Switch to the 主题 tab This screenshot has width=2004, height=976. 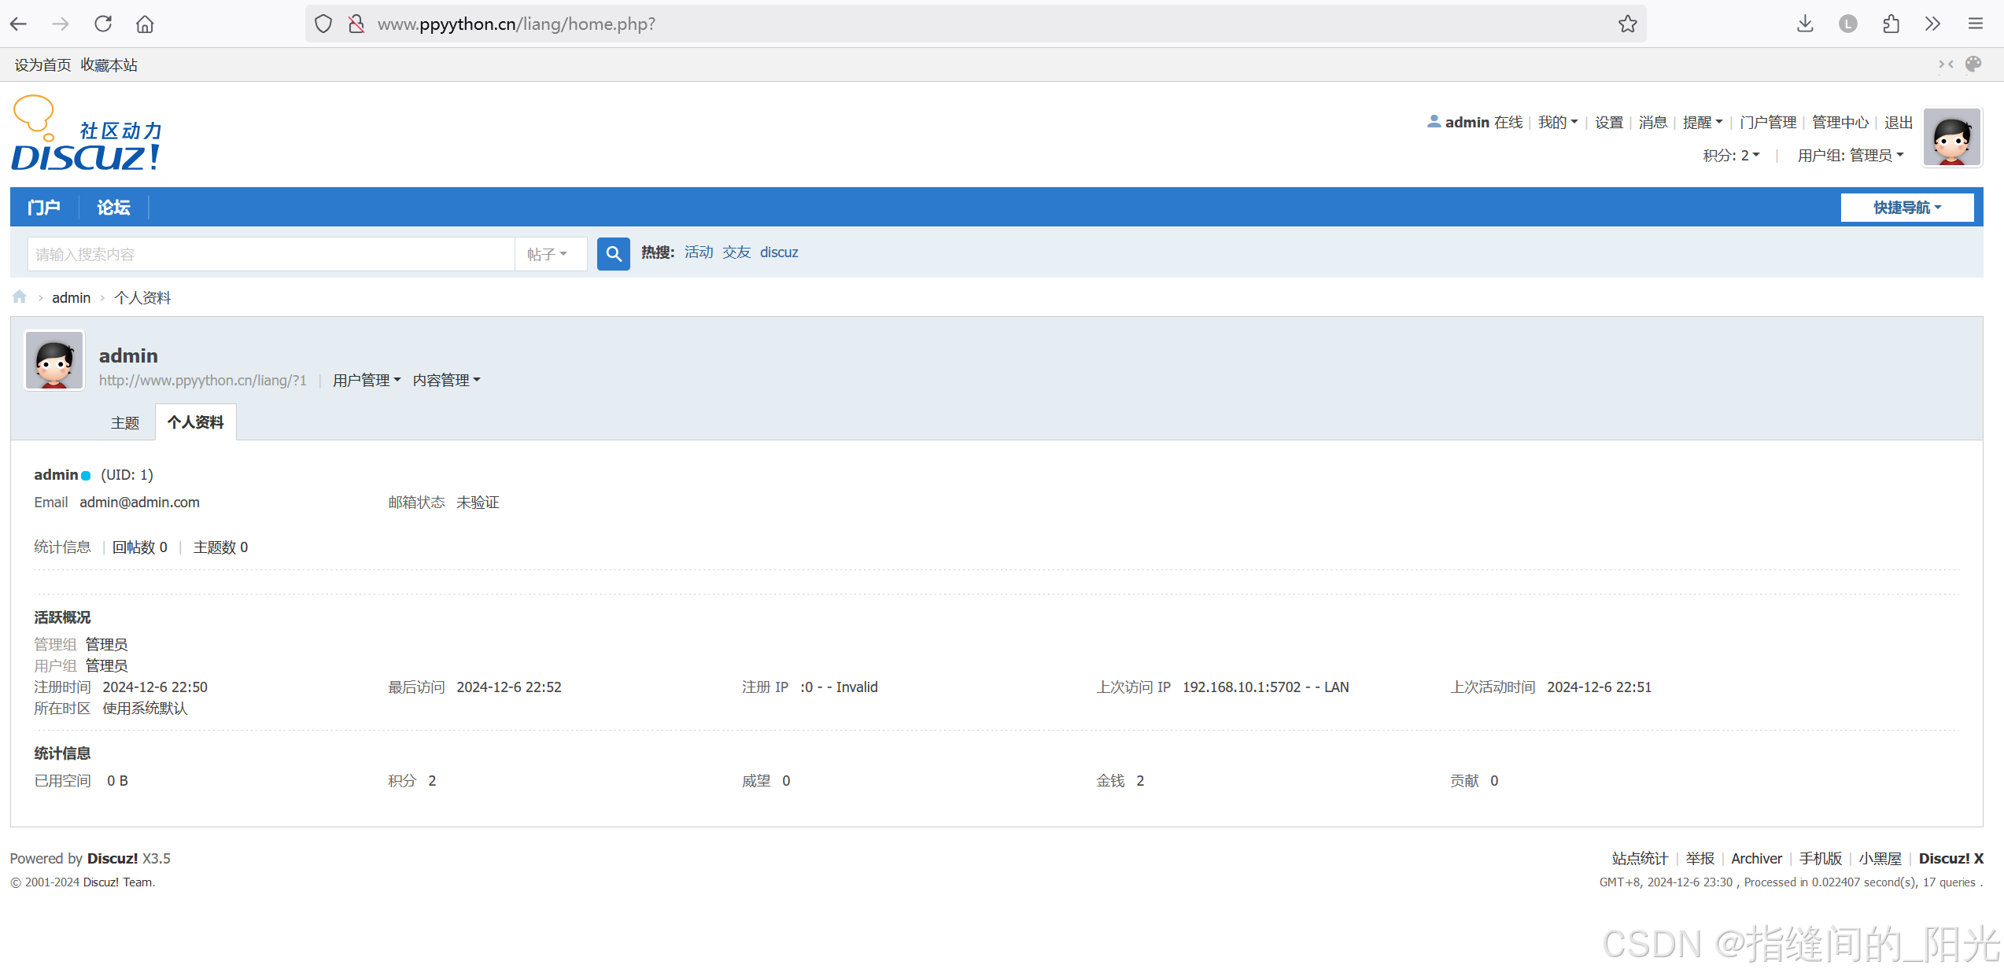pyautogui.click(x=124, y=423)
